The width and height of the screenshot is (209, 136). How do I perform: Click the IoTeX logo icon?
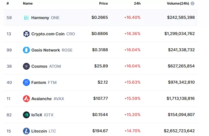26,115
